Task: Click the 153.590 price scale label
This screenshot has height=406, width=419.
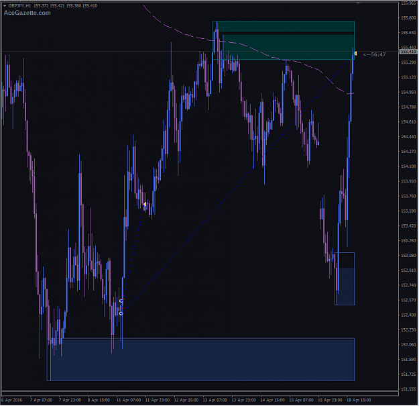Action: pyautogui.click(x=408, y=211)
